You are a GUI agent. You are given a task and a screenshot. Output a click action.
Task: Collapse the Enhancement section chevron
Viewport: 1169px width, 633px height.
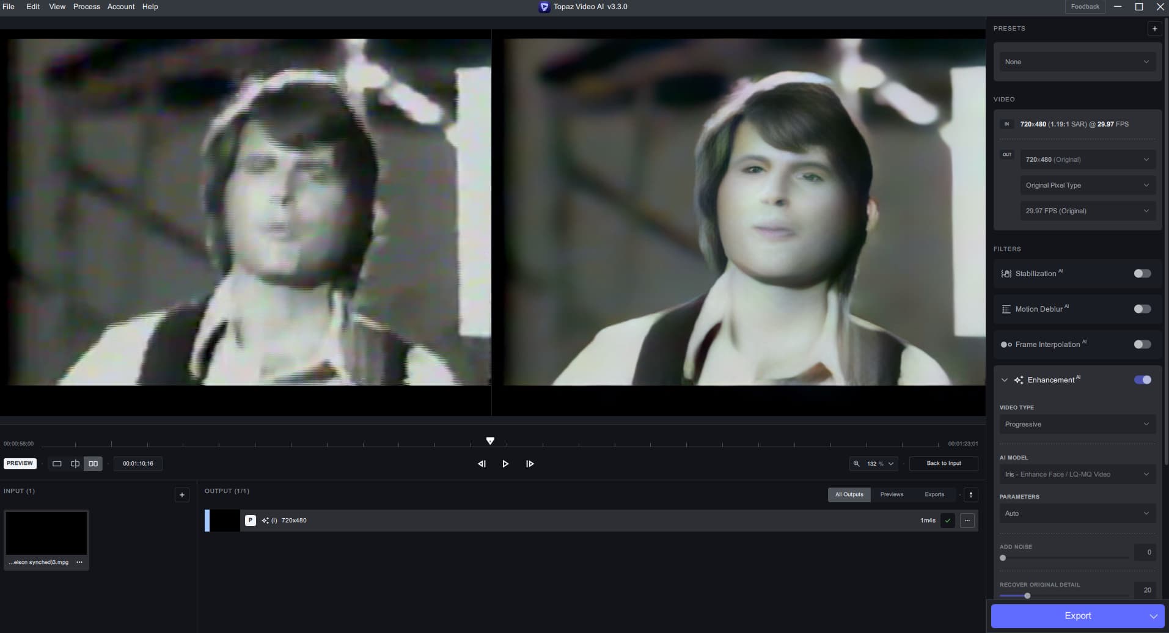tap(1004, 380)
